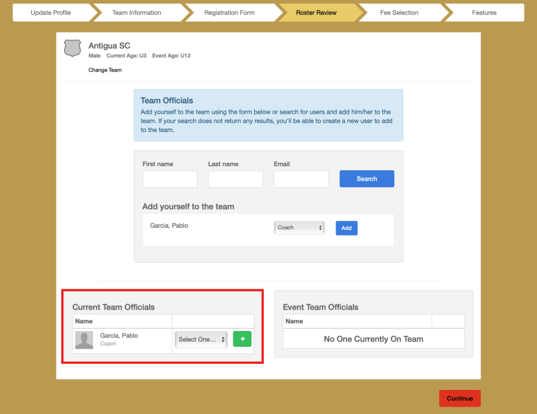Select the Roster Review step
The height and width of the screenshot is (414, 537).
pos(316,13)
